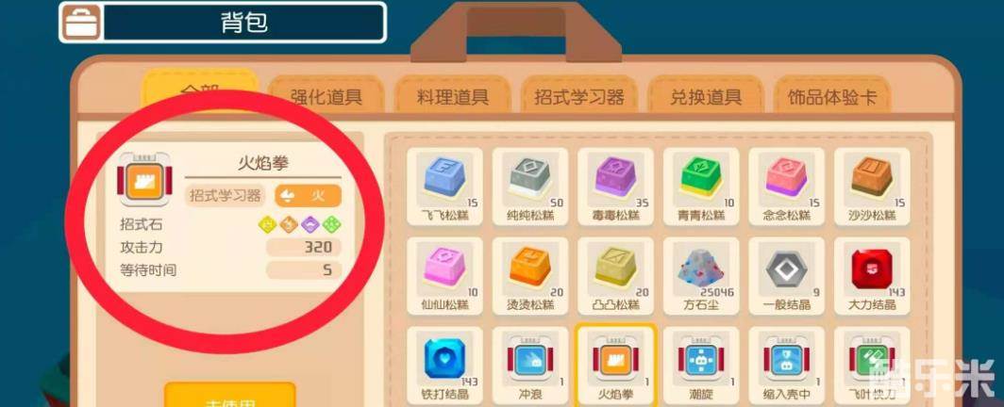Screen dimensions: 1004x407
Task: Switch to the 强化道具 tab
Action: [326, 96]
